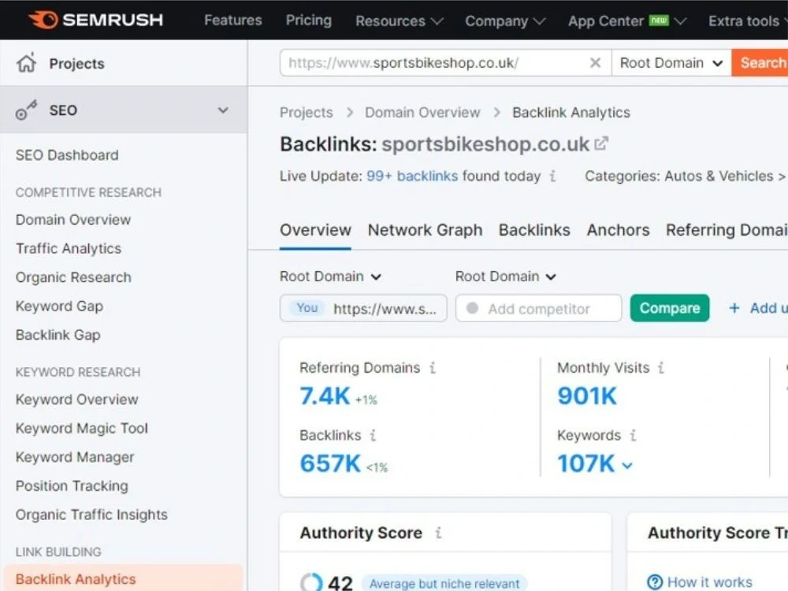Open the Projects home icon
The width and height of the screenshot is (788, 591).
coord(27,63)
